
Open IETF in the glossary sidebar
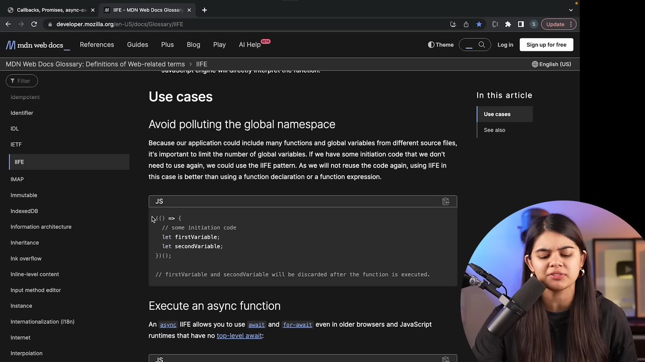(16, 144)
